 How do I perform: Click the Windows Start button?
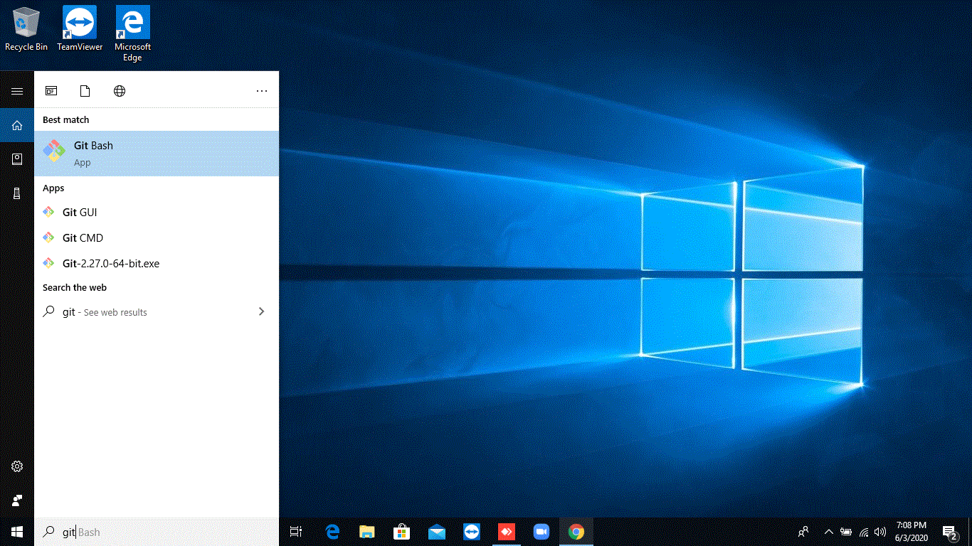click(x=17, y=532)
